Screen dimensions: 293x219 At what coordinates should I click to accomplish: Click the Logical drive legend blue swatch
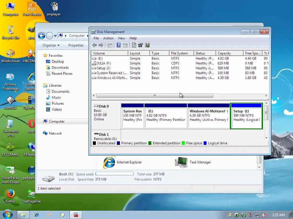205,143
